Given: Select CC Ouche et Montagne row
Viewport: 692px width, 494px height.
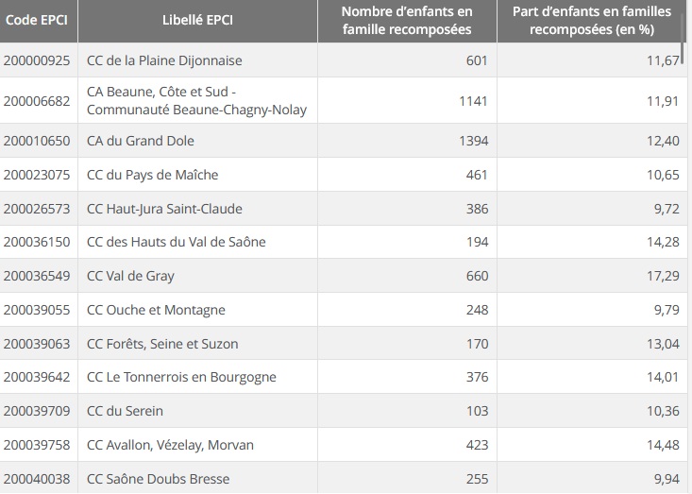Looking at the screenshot, I should [156, 310].
